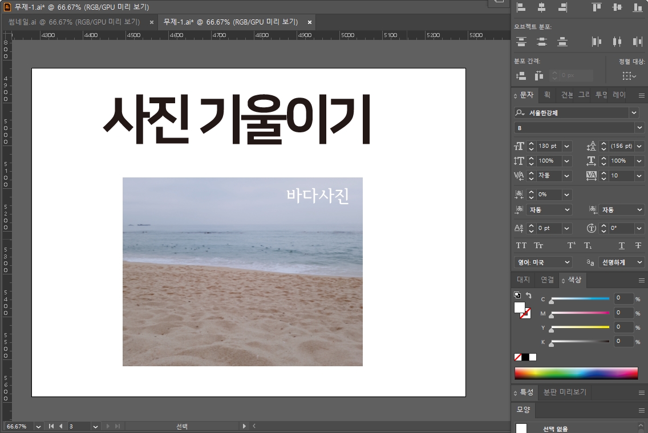Open the Character panel menu icon
The height and width of the screenshot is (433, 648).
(x=641, y=95)
